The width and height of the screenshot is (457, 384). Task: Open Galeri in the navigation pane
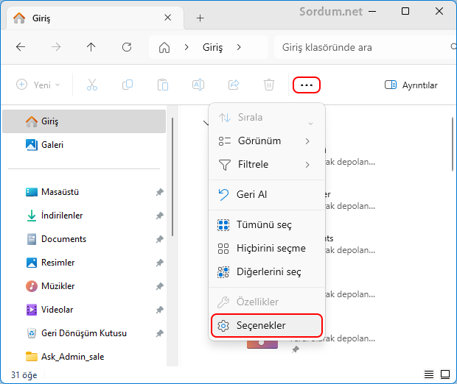(84, 145)
